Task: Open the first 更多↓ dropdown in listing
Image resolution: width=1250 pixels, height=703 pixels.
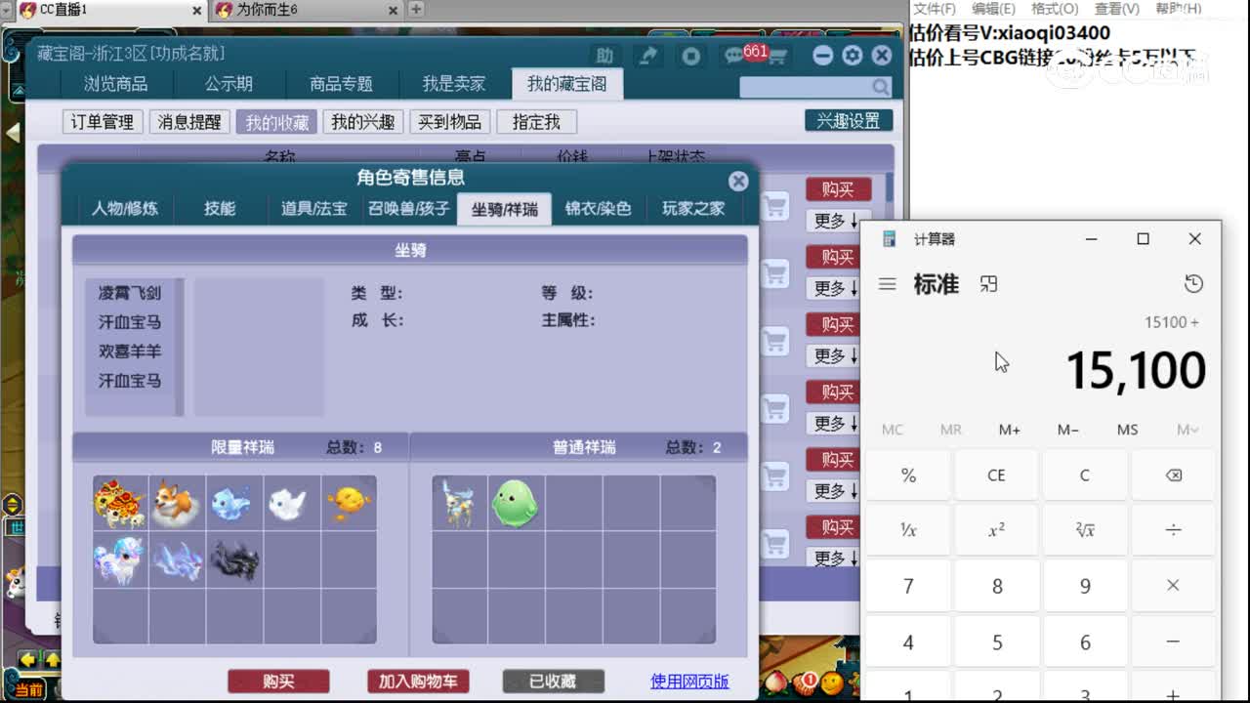Action: click(833, 221)
